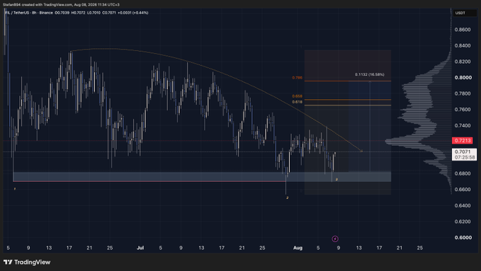This screenshot has width=481, height=271.
Task: Click the 0.8600 price axis label
Action: coord(463,30)
